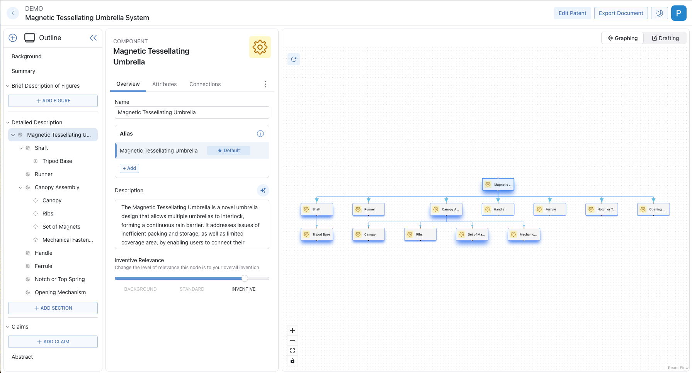Click ADD CLAIM button
This screenshot has height=373, width=692.
tap(53, 342)
